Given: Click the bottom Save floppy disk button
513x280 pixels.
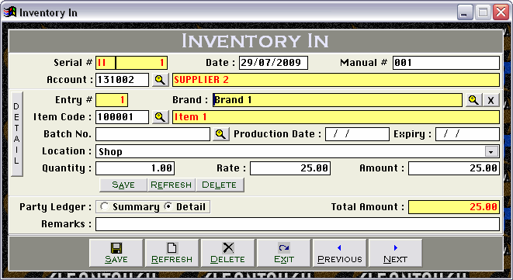Looking at the screenshot, I should (x=116, y=253).
